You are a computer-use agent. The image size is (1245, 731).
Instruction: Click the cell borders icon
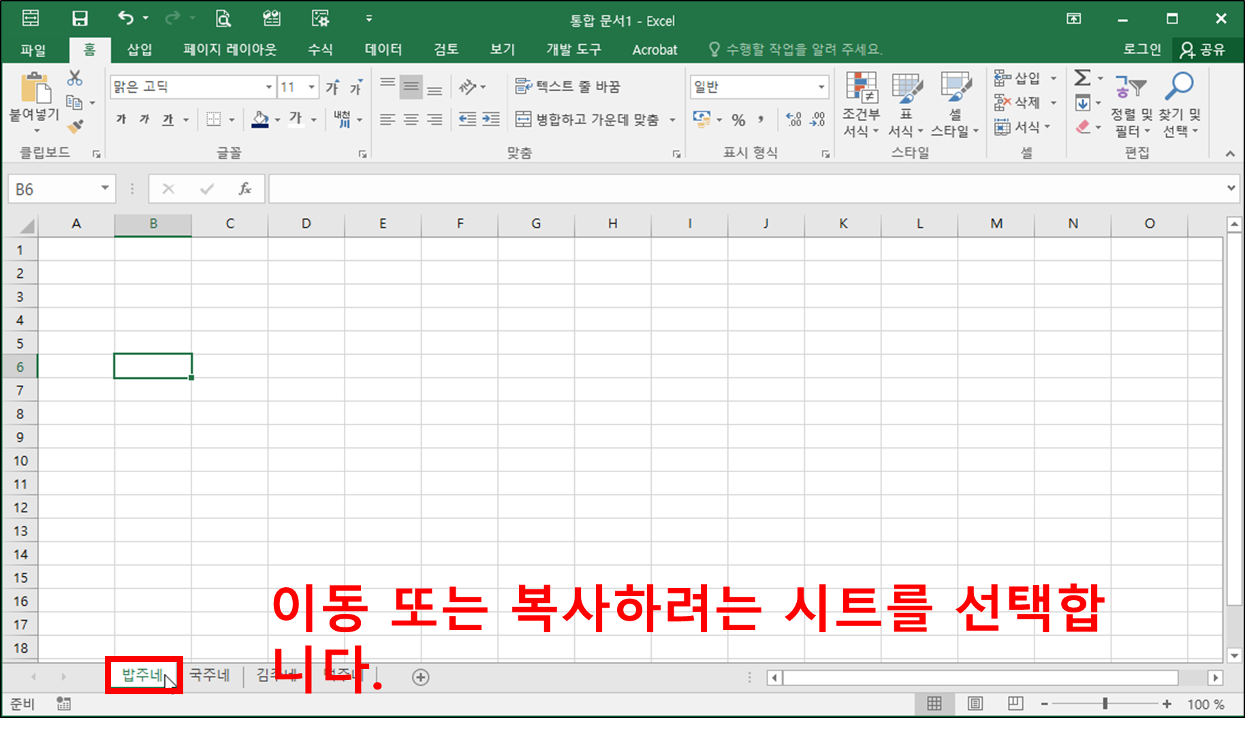[214, 119]
